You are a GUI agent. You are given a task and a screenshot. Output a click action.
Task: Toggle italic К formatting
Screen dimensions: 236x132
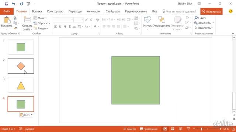coord(60,27)
